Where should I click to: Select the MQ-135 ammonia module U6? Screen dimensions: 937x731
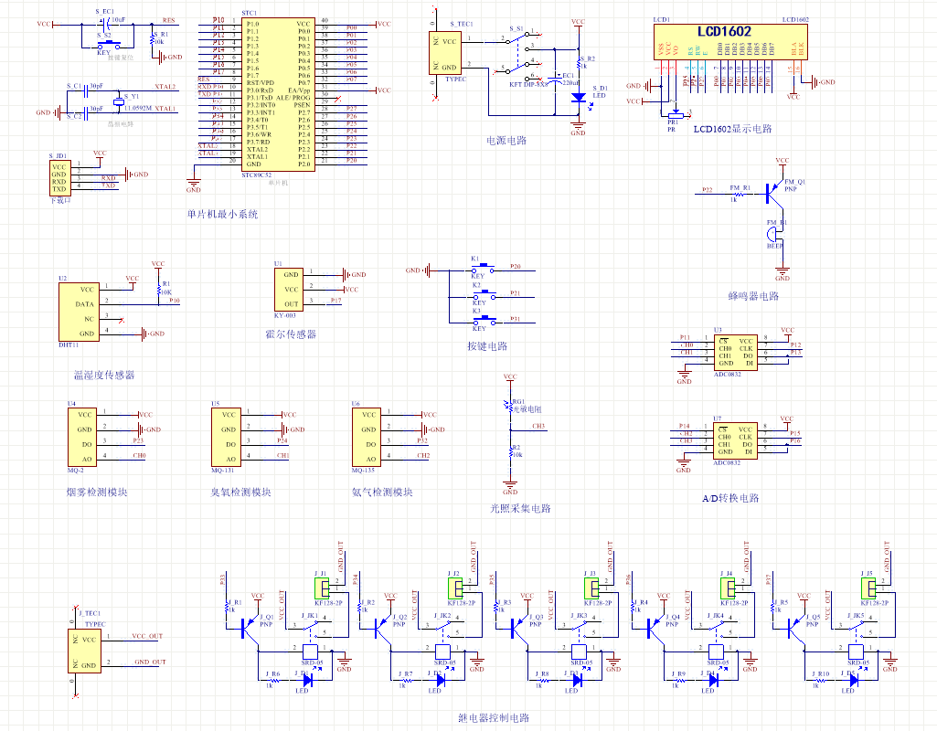pos(367,437)
